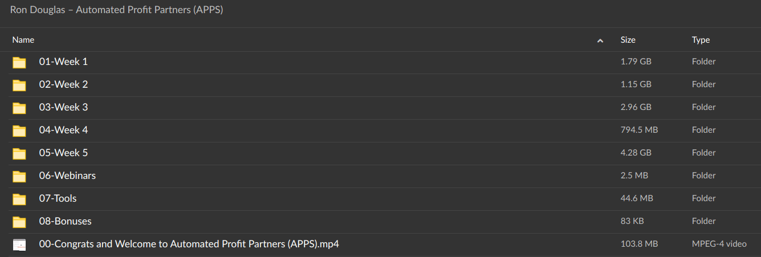Click the 07-Tools folder icon
The width and height of the screenshot is (761, 257).
pos(19,199)
